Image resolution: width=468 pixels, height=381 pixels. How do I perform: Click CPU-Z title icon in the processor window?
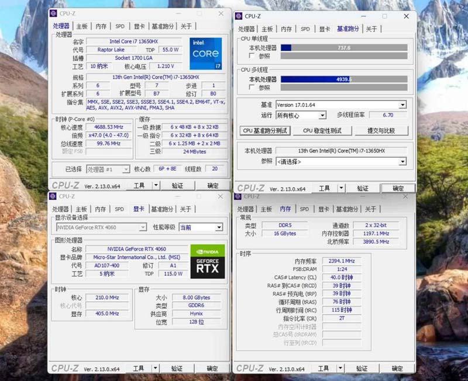tap(53, 13)
